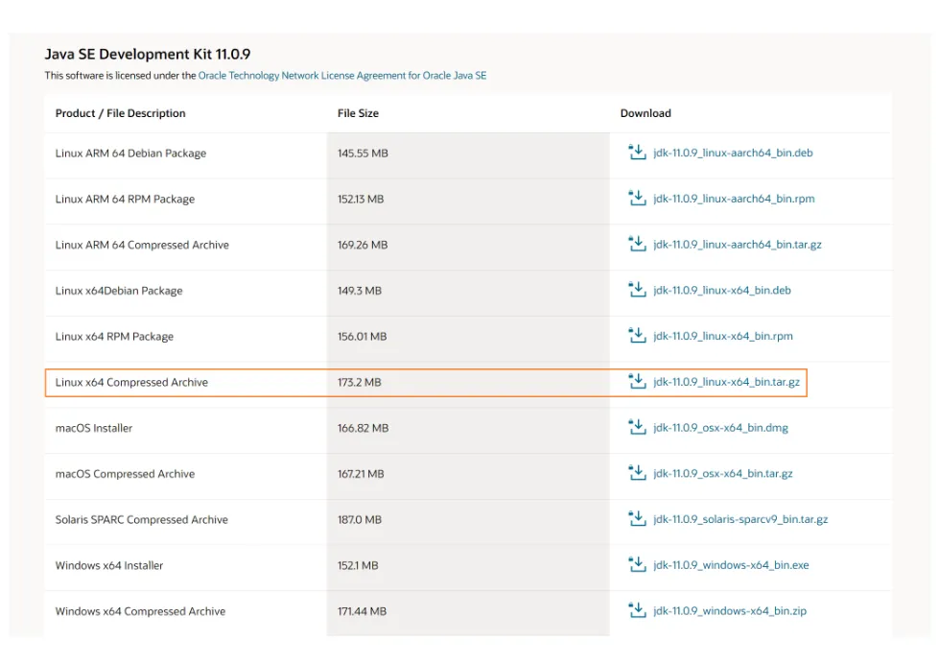
Task: Download jdk-11.0.9_linux-x64_bin.tar.gz link
Action: point(726,382)
